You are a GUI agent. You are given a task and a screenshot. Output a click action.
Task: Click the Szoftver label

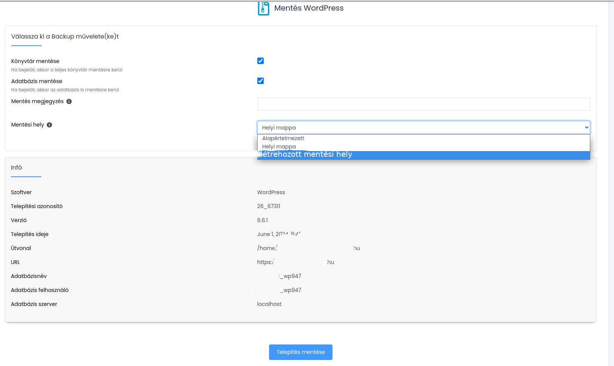21,192
